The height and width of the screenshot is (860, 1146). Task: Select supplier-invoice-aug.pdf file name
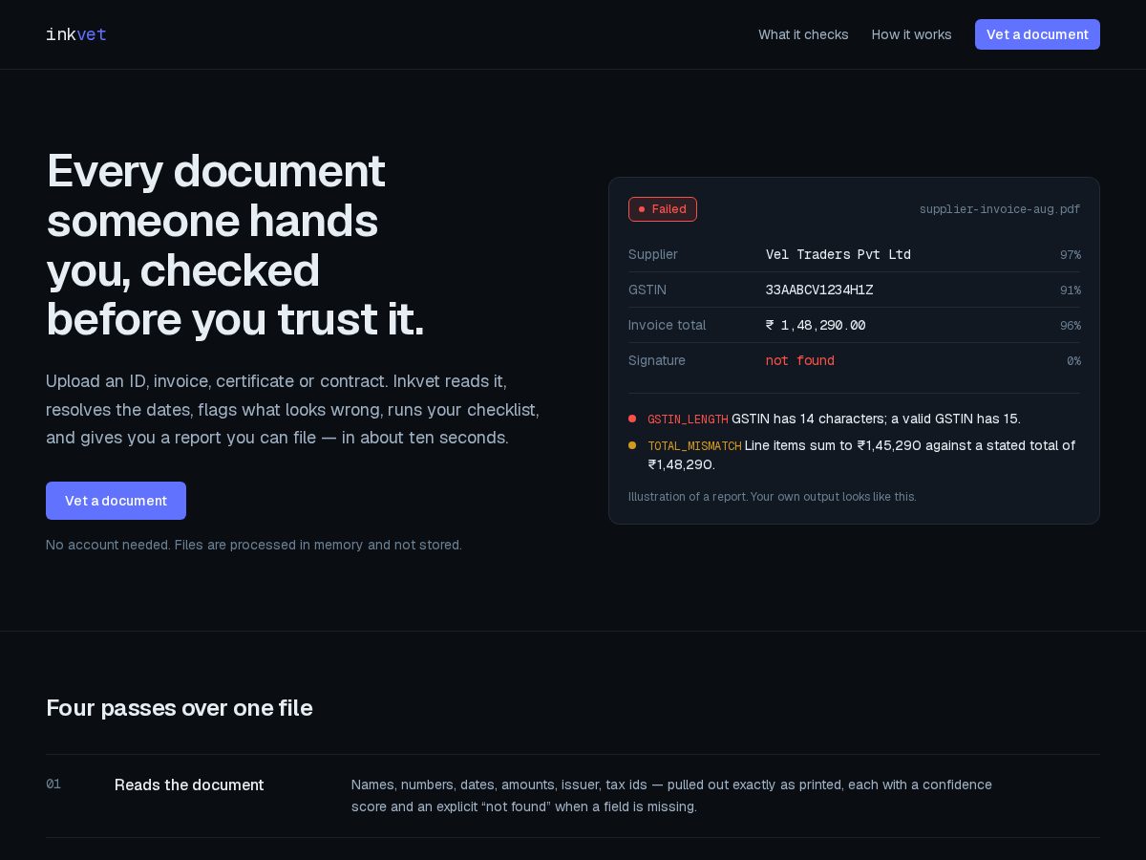[1000, 209]
